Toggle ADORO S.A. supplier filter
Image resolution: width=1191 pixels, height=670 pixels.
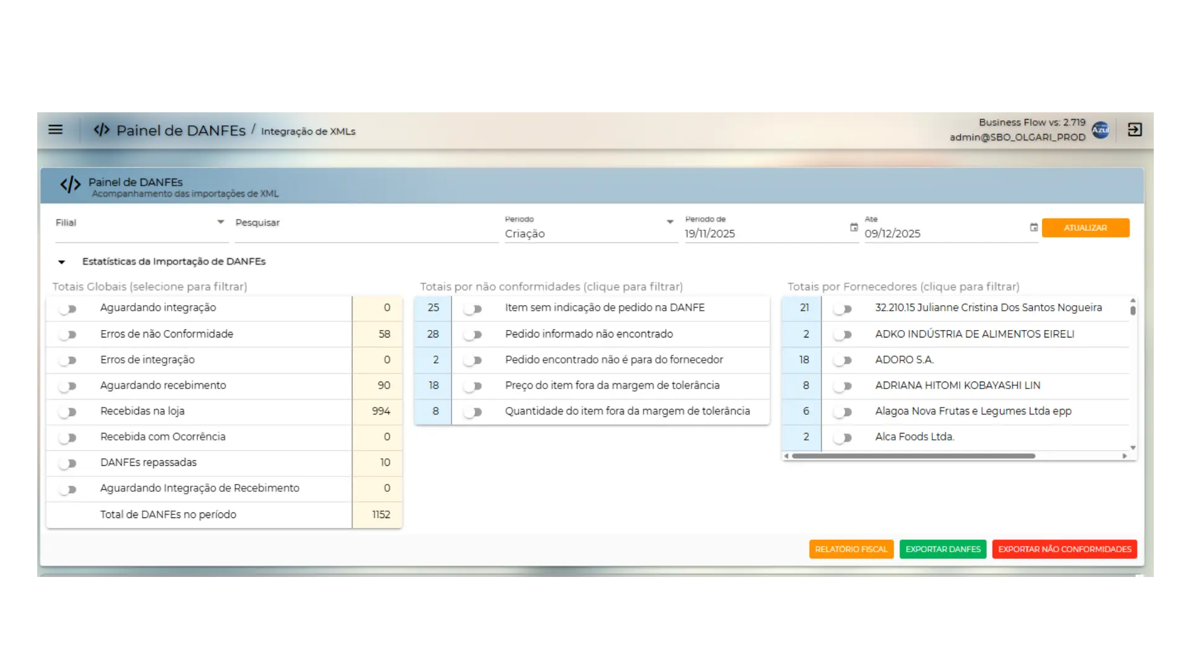842,360
